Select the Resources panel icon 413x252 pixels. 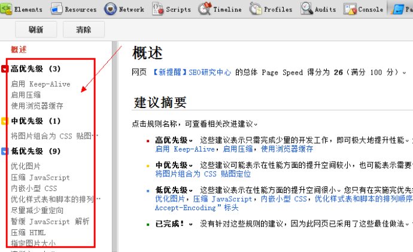[57, 9]
